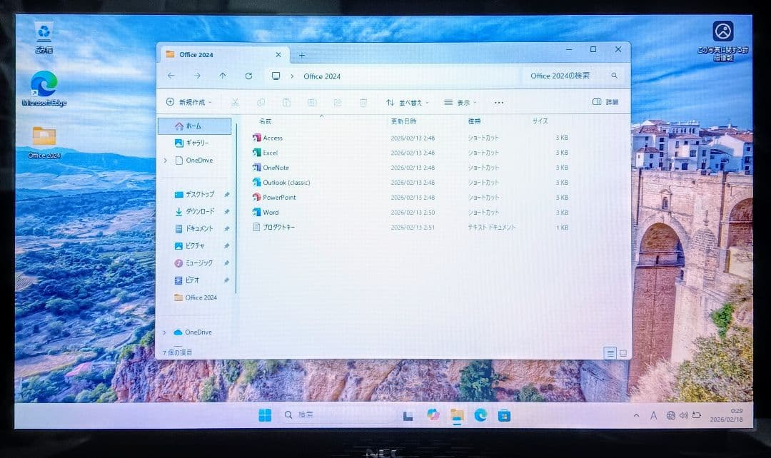Viewport: 771px width, 458px height.
Task: Sort by サイズ column header
Action: click(540, 121)
